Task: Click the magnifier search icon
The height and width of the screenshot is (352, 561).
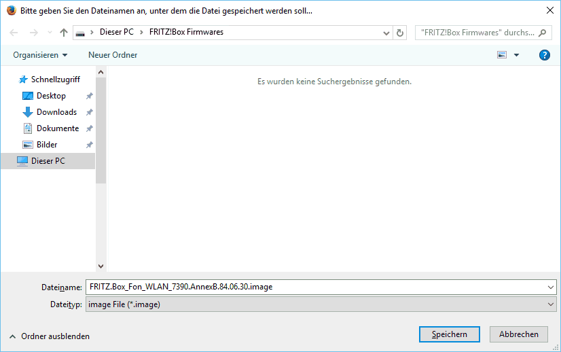Action: click(x=543, y=33)
